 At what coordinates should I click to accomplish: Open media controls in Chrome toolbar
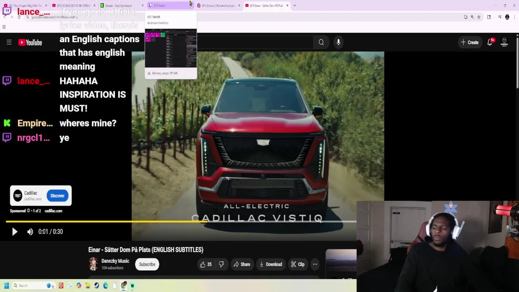tap(500, 17)
